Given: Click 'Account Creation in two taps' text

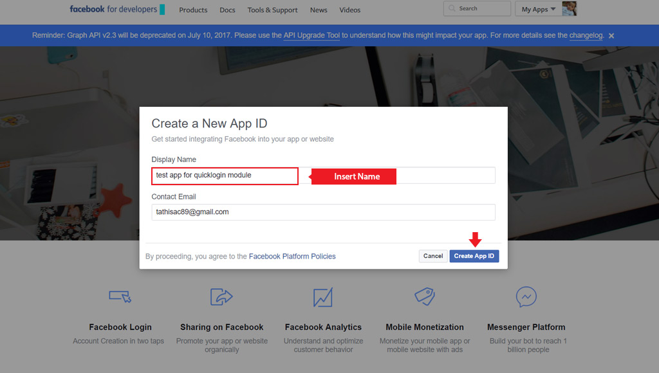Looking at the screenshot, I should (118, 341).
